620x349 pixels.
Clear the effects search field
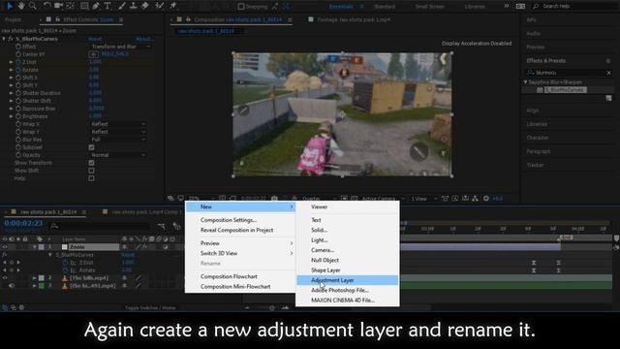[x=608, y=73]
